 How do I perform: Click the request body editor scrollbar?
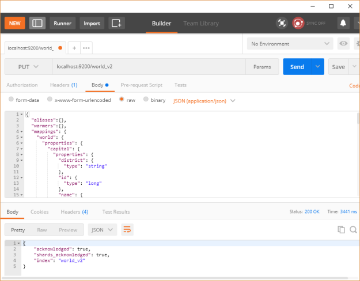point(358,118)
